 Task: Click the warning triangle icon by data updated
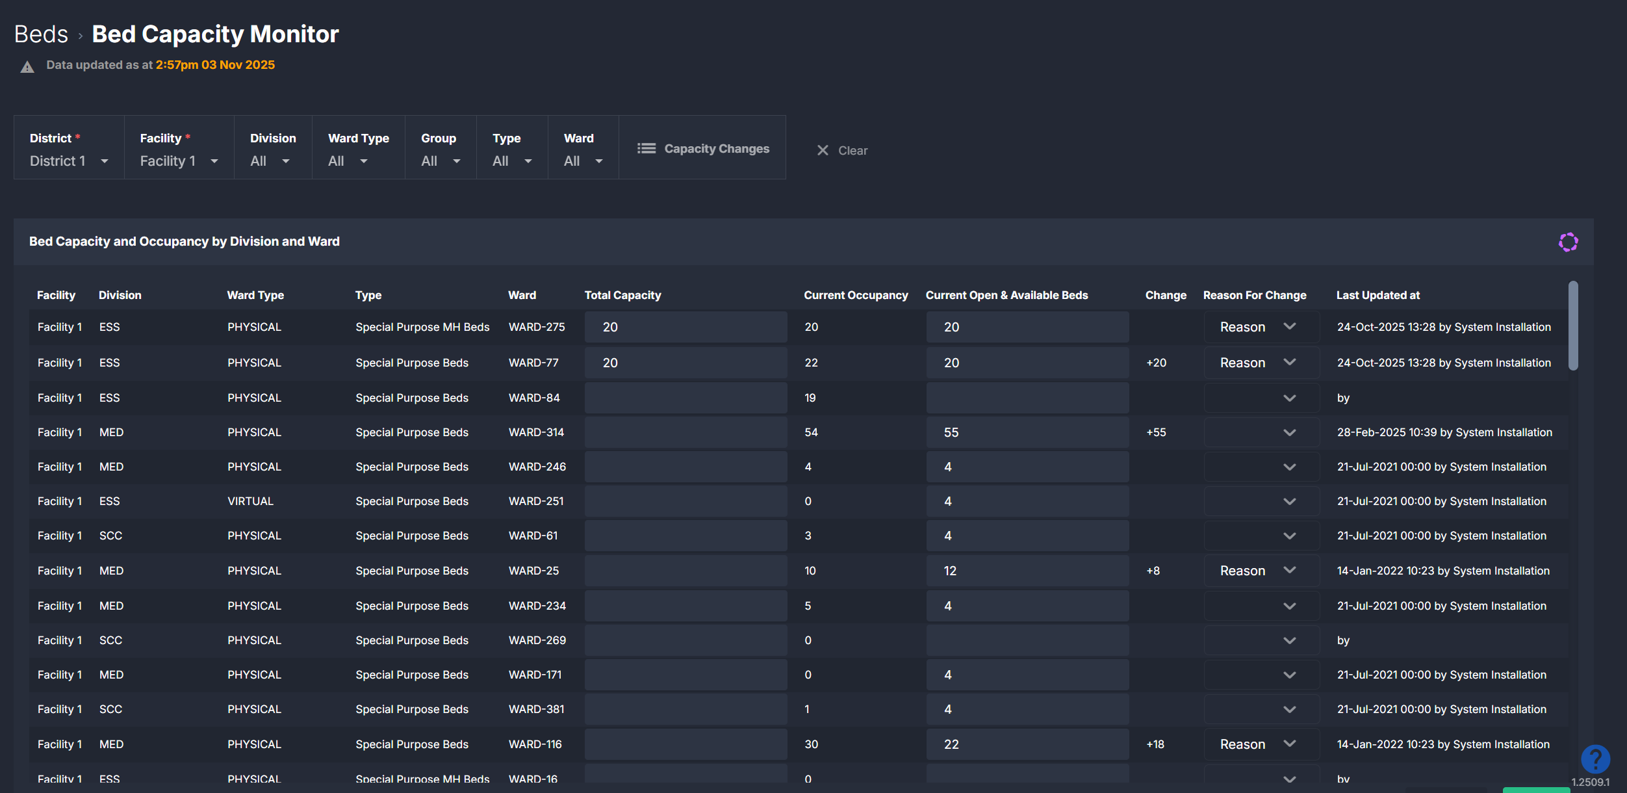coord(27,67)
